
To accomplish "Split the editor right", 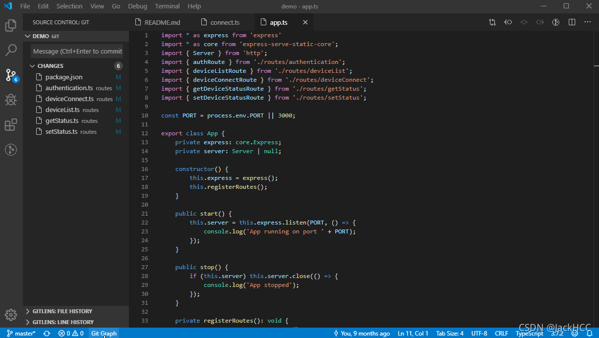I will (x=572, y=22).
